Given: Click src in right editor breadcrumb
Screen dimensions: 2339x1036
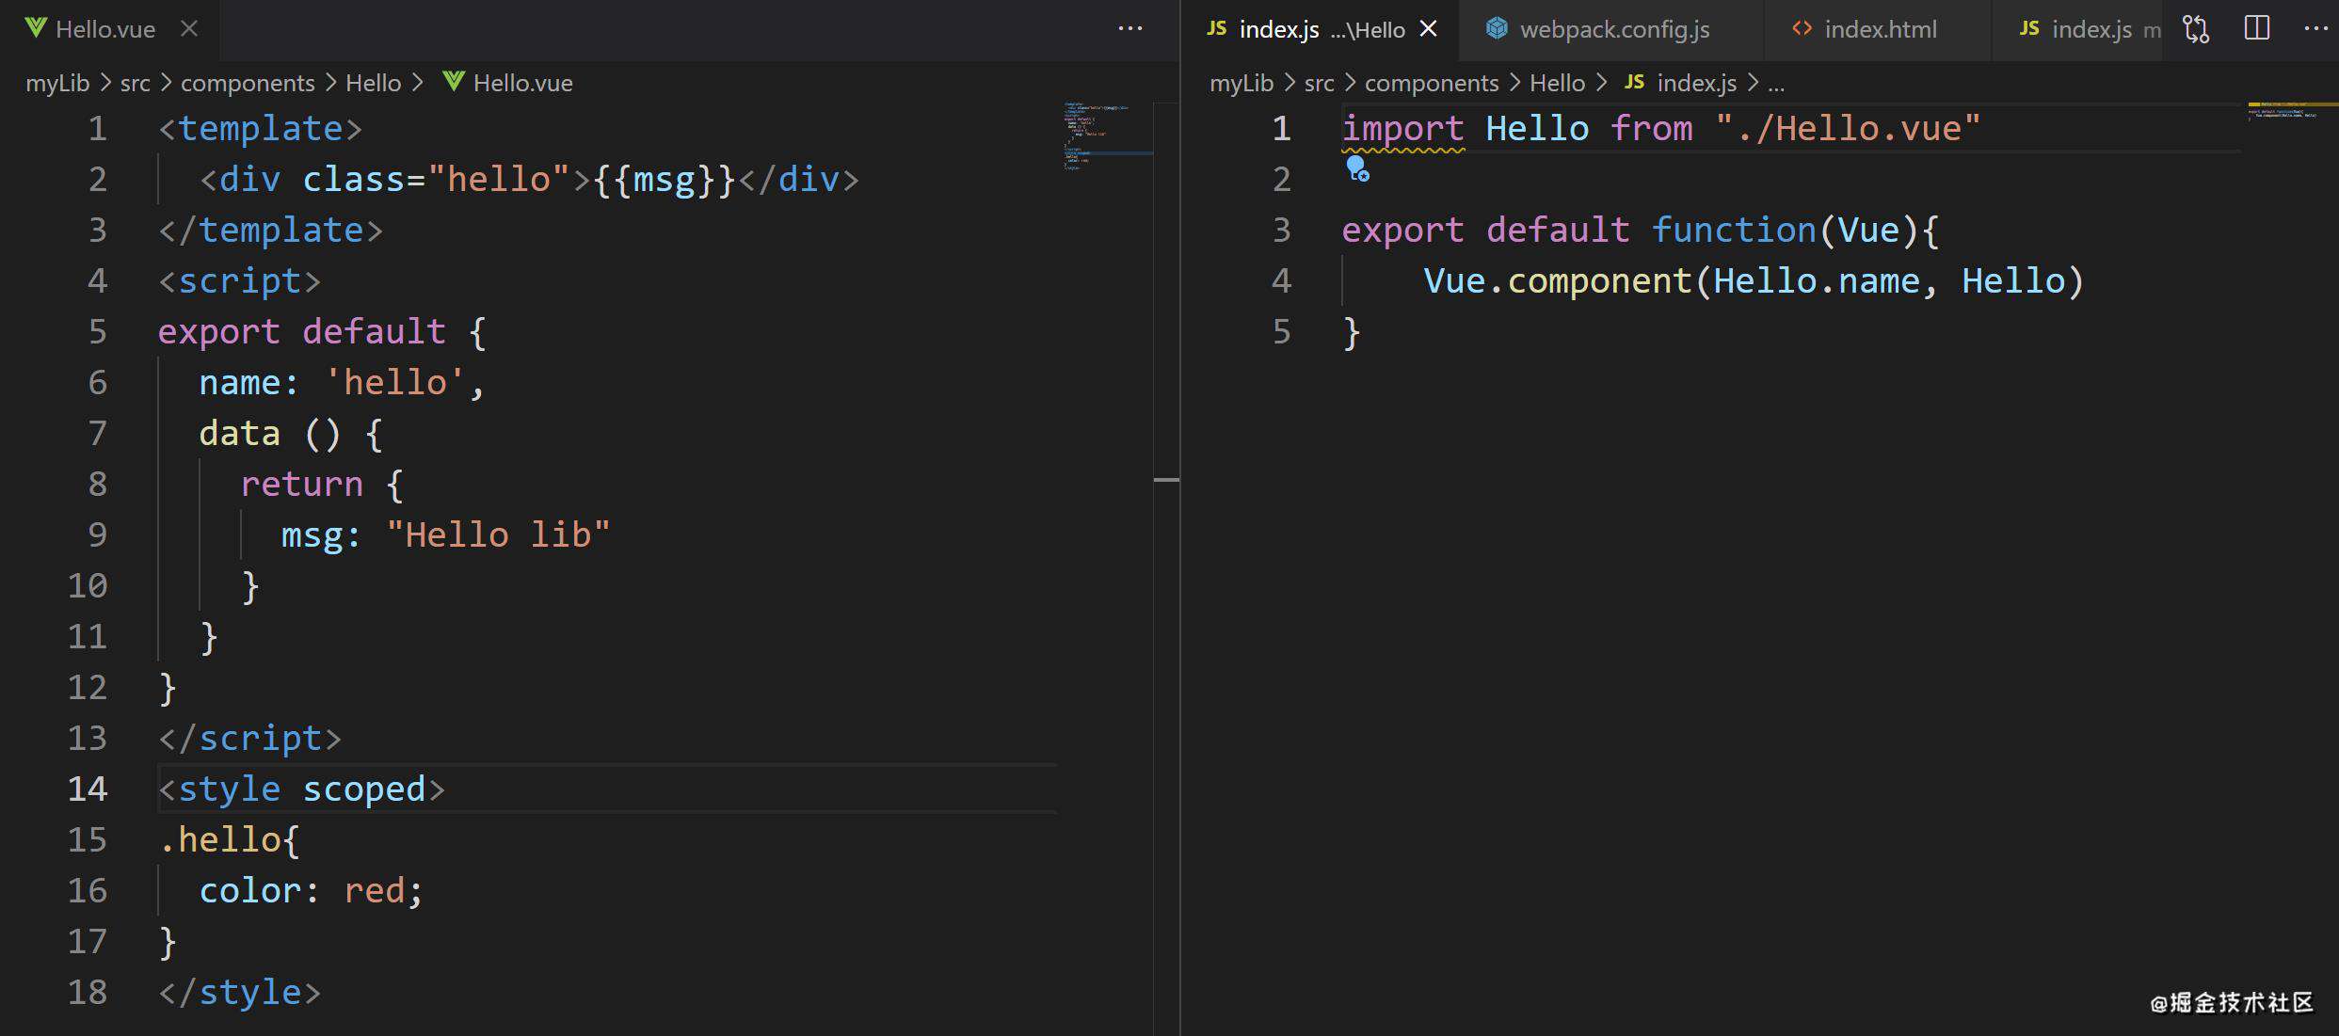Looking at the screenshot, I should [1319, 83].
